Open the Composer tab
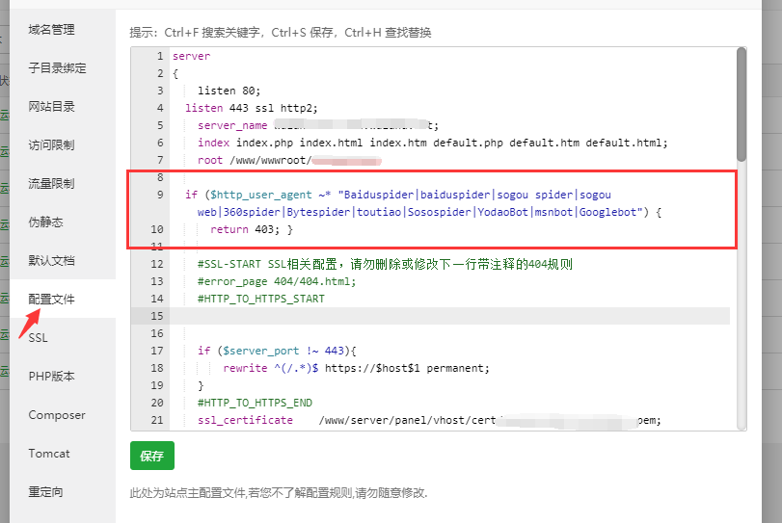Image resolution: width=782 pixels, height=523 pixels. click(x=57, y=415)
